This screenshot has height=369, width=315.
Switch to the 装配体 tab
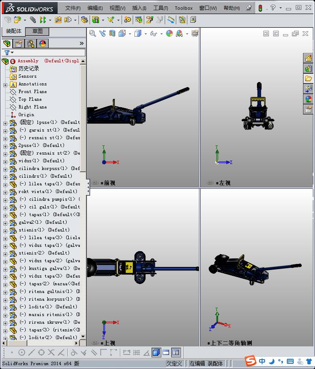(14, 31)
